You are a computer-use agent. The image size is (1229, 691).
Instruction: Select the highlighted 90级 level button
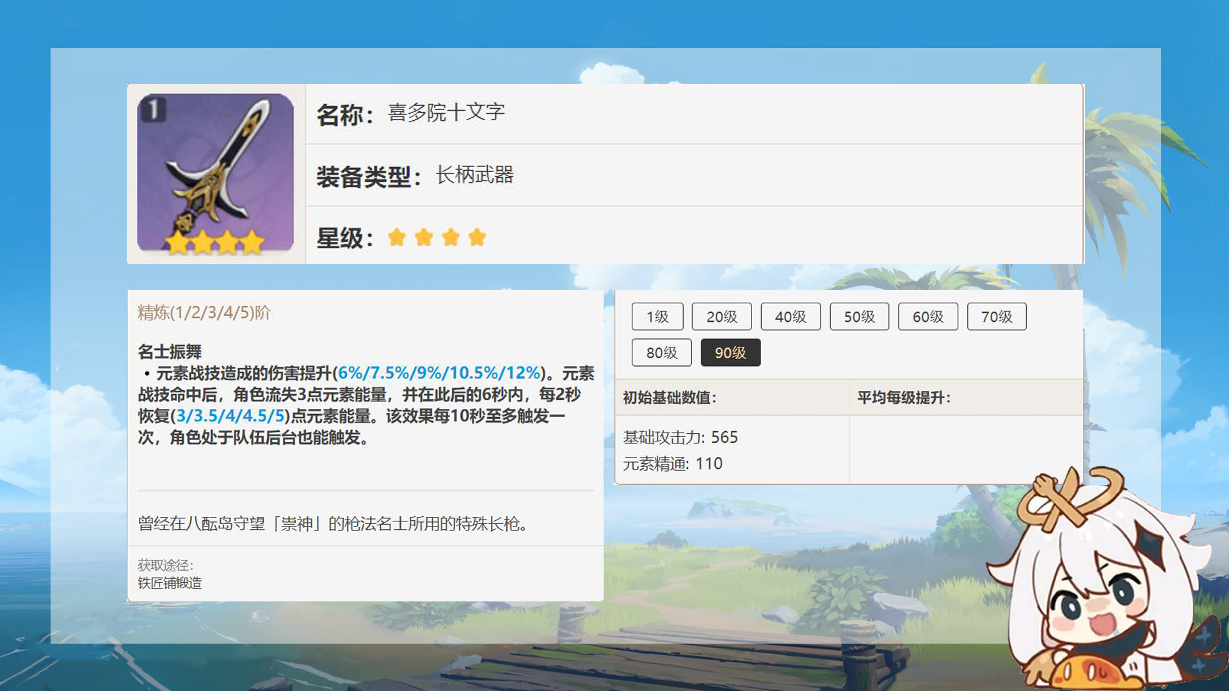(x=730, y=353)
